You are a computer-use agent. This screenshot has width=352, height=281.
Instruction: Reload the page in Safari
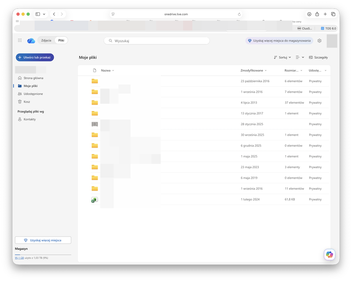point(239,14)
